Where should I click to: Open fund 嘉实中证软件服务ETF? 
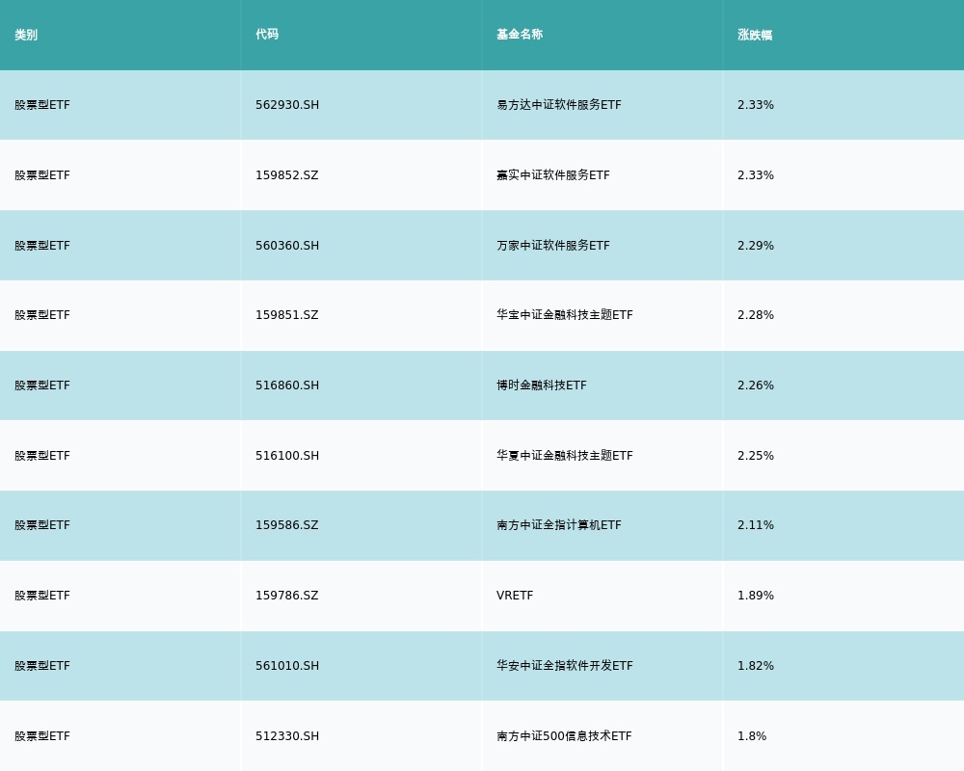tap(553, 175)
